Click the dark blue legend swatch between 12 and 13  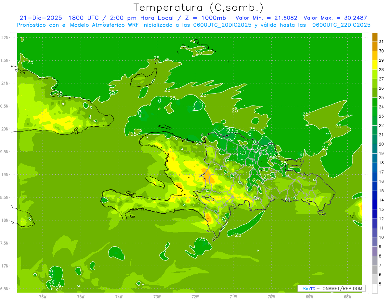[x=375, y=214]
